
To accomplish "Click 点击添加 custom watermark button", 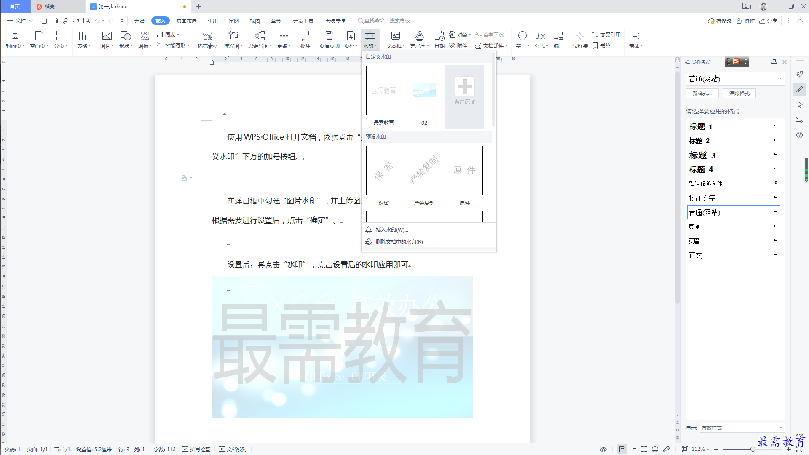I will coord(465,96).
